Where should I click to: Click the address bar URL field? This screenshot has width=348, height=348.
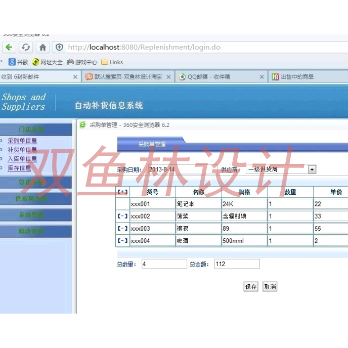pos(206,47)
